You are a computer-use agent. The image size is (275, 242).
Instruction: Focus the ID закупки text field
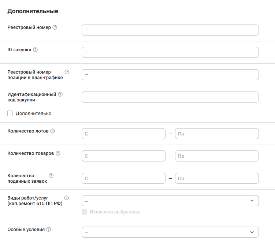[170, 52]
